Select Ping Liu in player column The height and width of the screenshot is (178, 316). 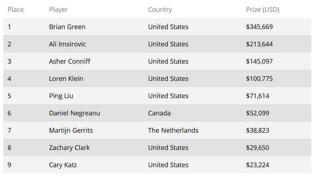61,96
